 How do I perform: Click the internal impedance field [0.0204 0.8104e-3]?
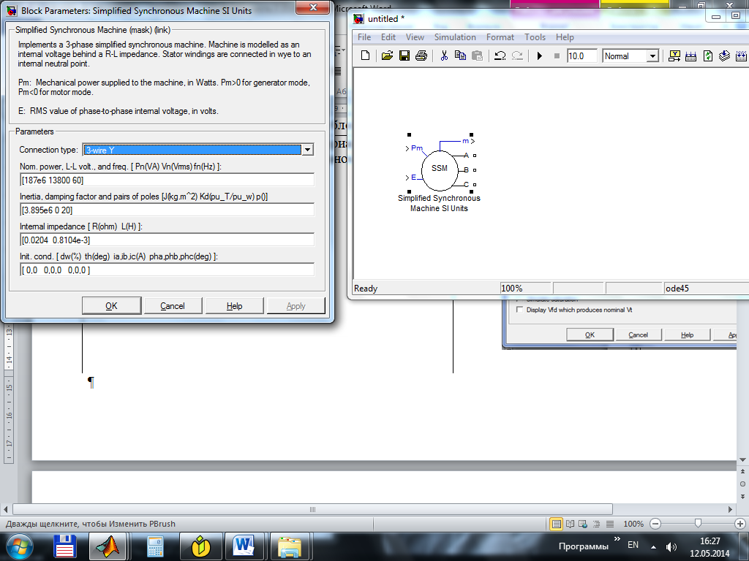point(168,240)
